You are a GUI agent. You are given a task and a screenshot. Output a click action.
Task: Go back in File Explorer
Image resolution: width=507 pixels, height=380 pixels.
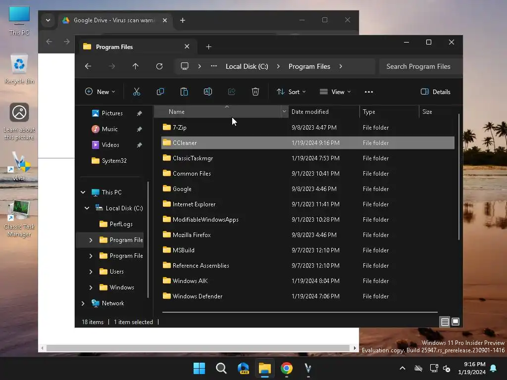pyautogui.click(x=88, y=66)
